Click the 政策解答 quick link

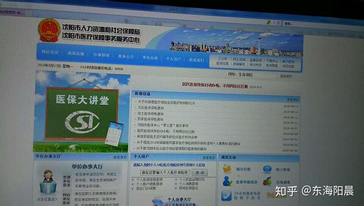pos(239,64)
